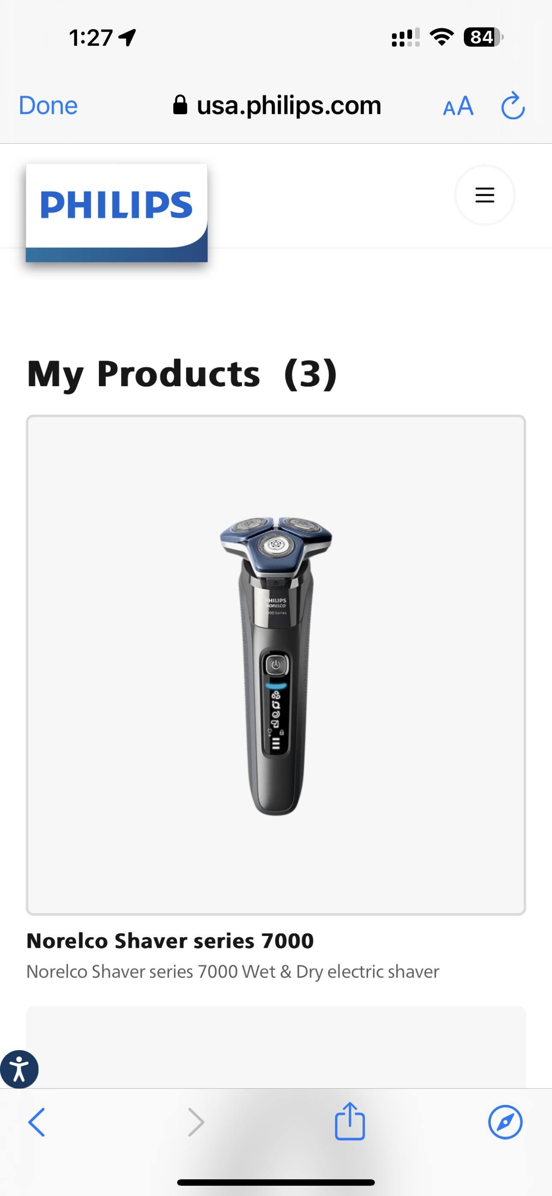Screen dimensions: 552x1196
Task: Tap the My Products (3) heading
Action: tap(182, 374)
